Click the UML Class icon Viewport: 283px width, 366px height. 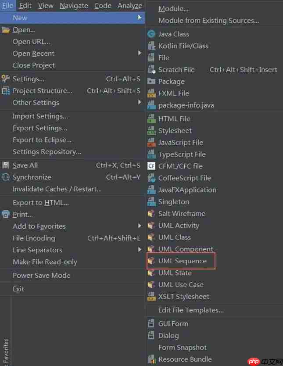[151, 237]
